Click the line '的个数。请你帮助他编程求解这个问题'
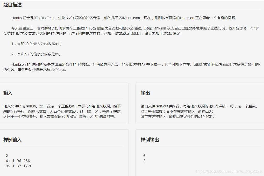Viewport: 264px width, 176px height. pyautogui.click(x=35, y=70)
